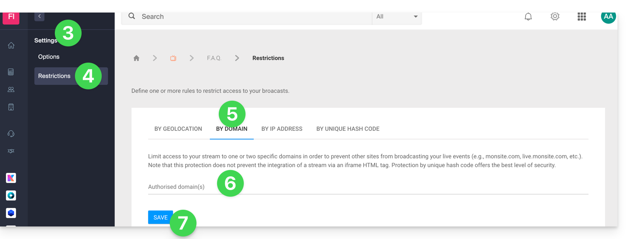This screenshot has height=239, width=630.
Task: Click the orange TV breadcrumb icon
Action: [173, 58]
